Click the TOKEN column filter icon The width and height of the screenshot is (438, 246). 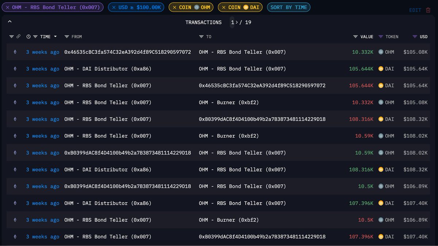click(380, 36)
